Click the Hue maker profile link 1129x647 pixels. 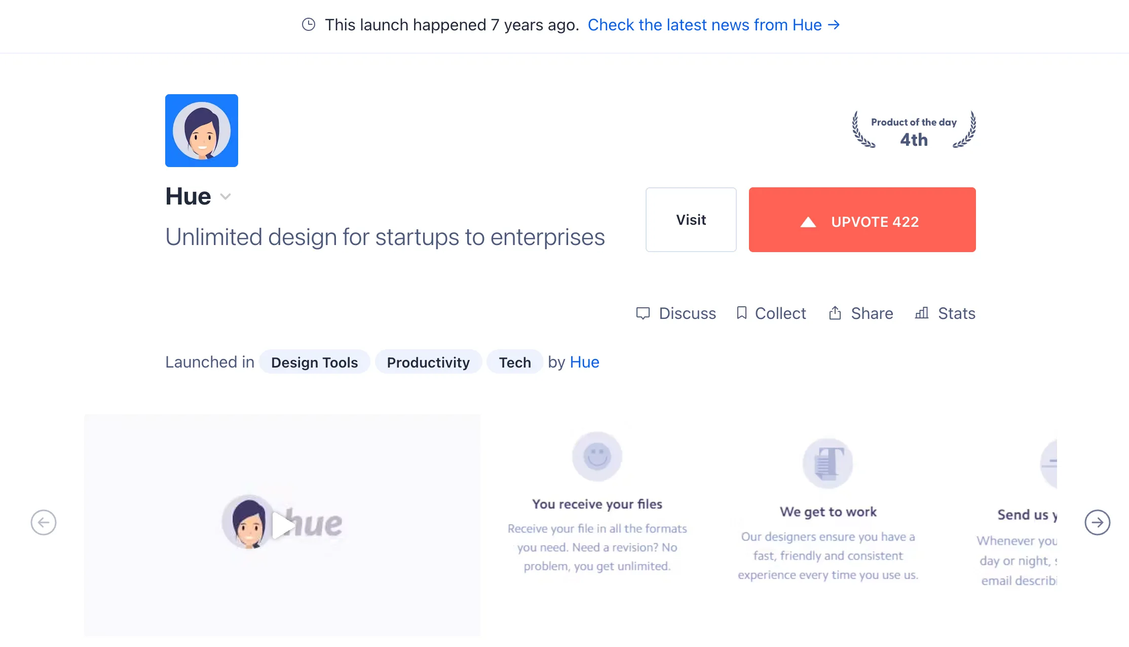585,362
